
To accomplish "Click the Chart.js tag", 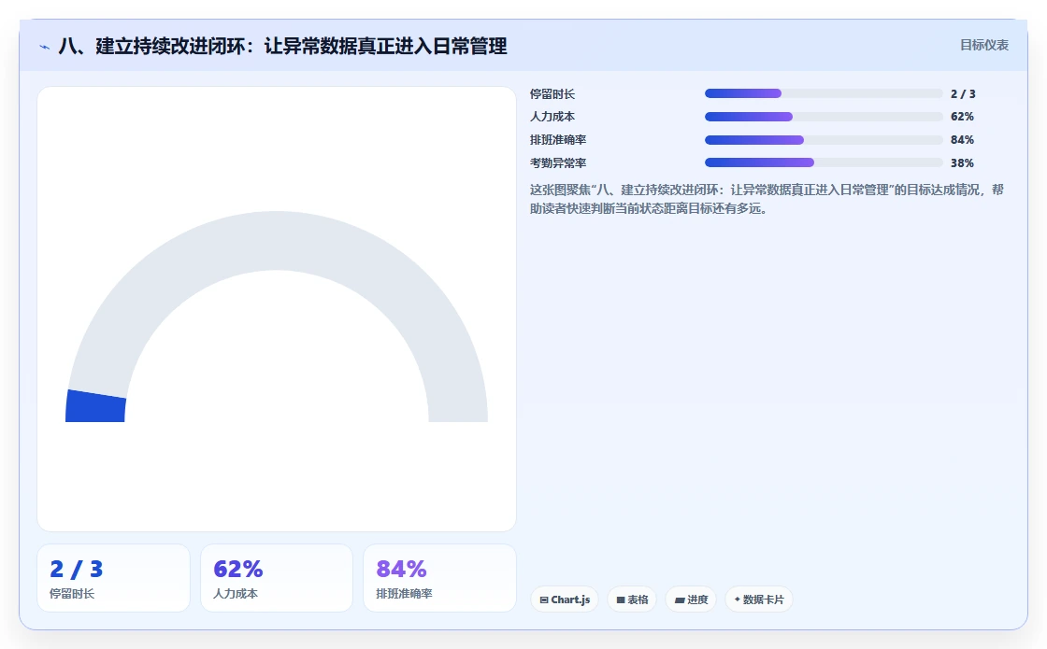I will tap(565, 600).
